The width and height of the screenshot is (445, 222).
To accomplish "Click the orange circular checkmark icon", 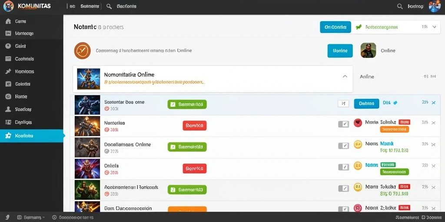I will (82, 51).
